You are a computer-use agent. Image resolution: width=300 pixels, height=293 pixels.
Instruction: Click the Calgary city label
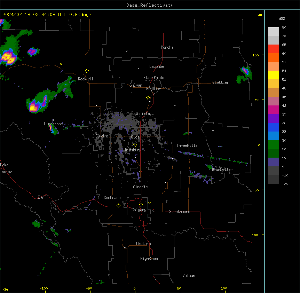(139, 210)
